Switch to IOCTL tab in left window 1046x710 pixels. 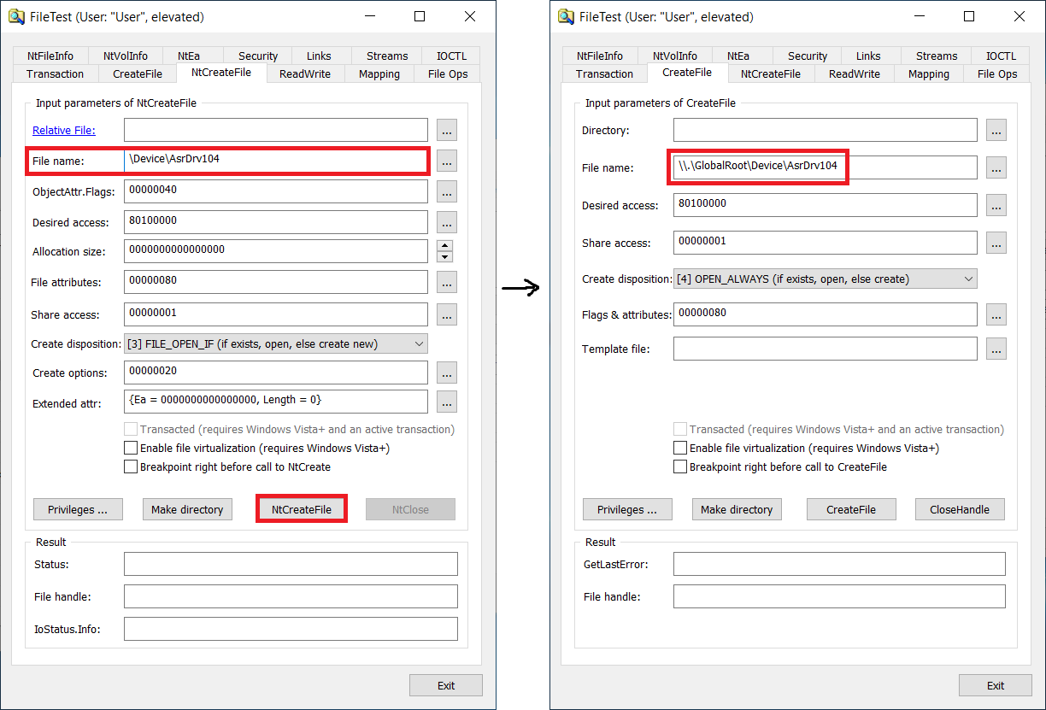[451, 56]
